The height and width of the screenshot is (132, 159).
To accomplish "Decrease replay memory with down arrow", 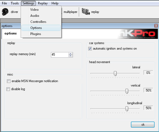I will tap(71, 56).
